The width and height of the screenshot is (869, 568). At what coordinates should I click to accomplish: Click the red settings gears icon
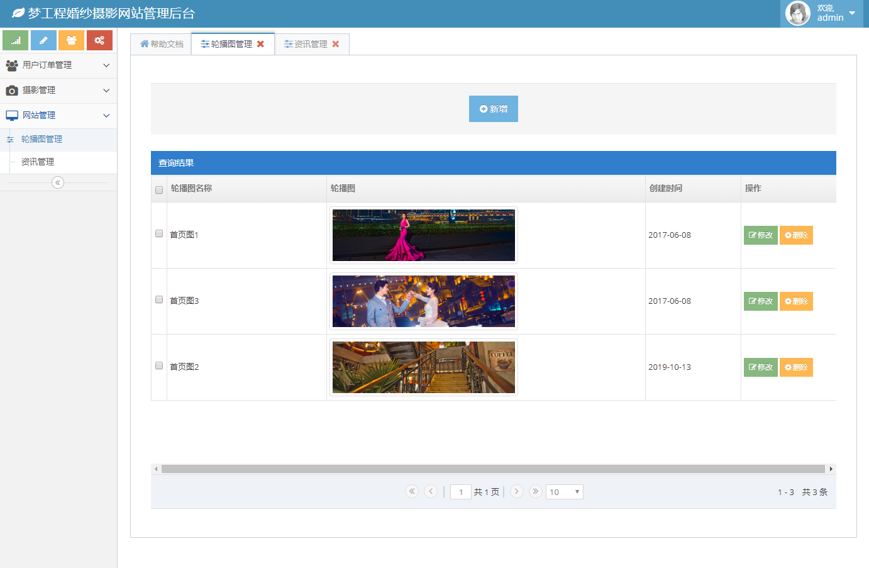[99, 40]
